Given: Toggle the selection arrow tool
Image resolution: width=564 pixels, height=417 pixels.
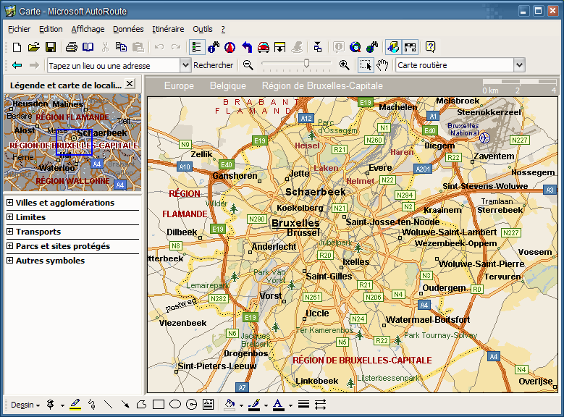Looking at the screenshot, I should click(366, 65).
